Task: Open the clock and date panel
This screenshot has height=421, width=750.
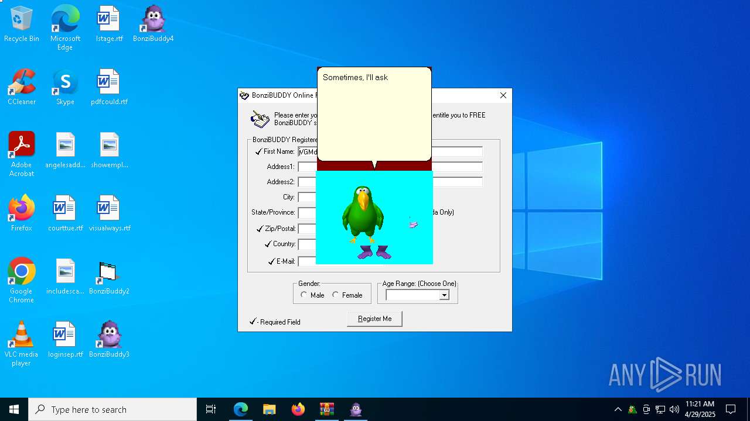Action: [700, 409]
